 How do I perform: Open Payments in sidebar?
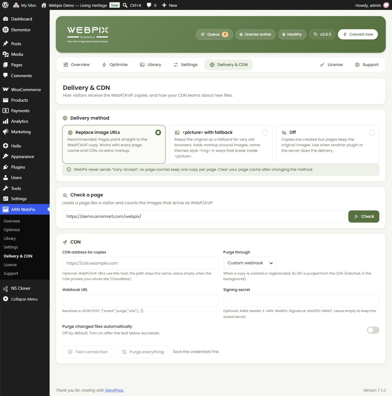pyautogui.click(x=25, y=111)
